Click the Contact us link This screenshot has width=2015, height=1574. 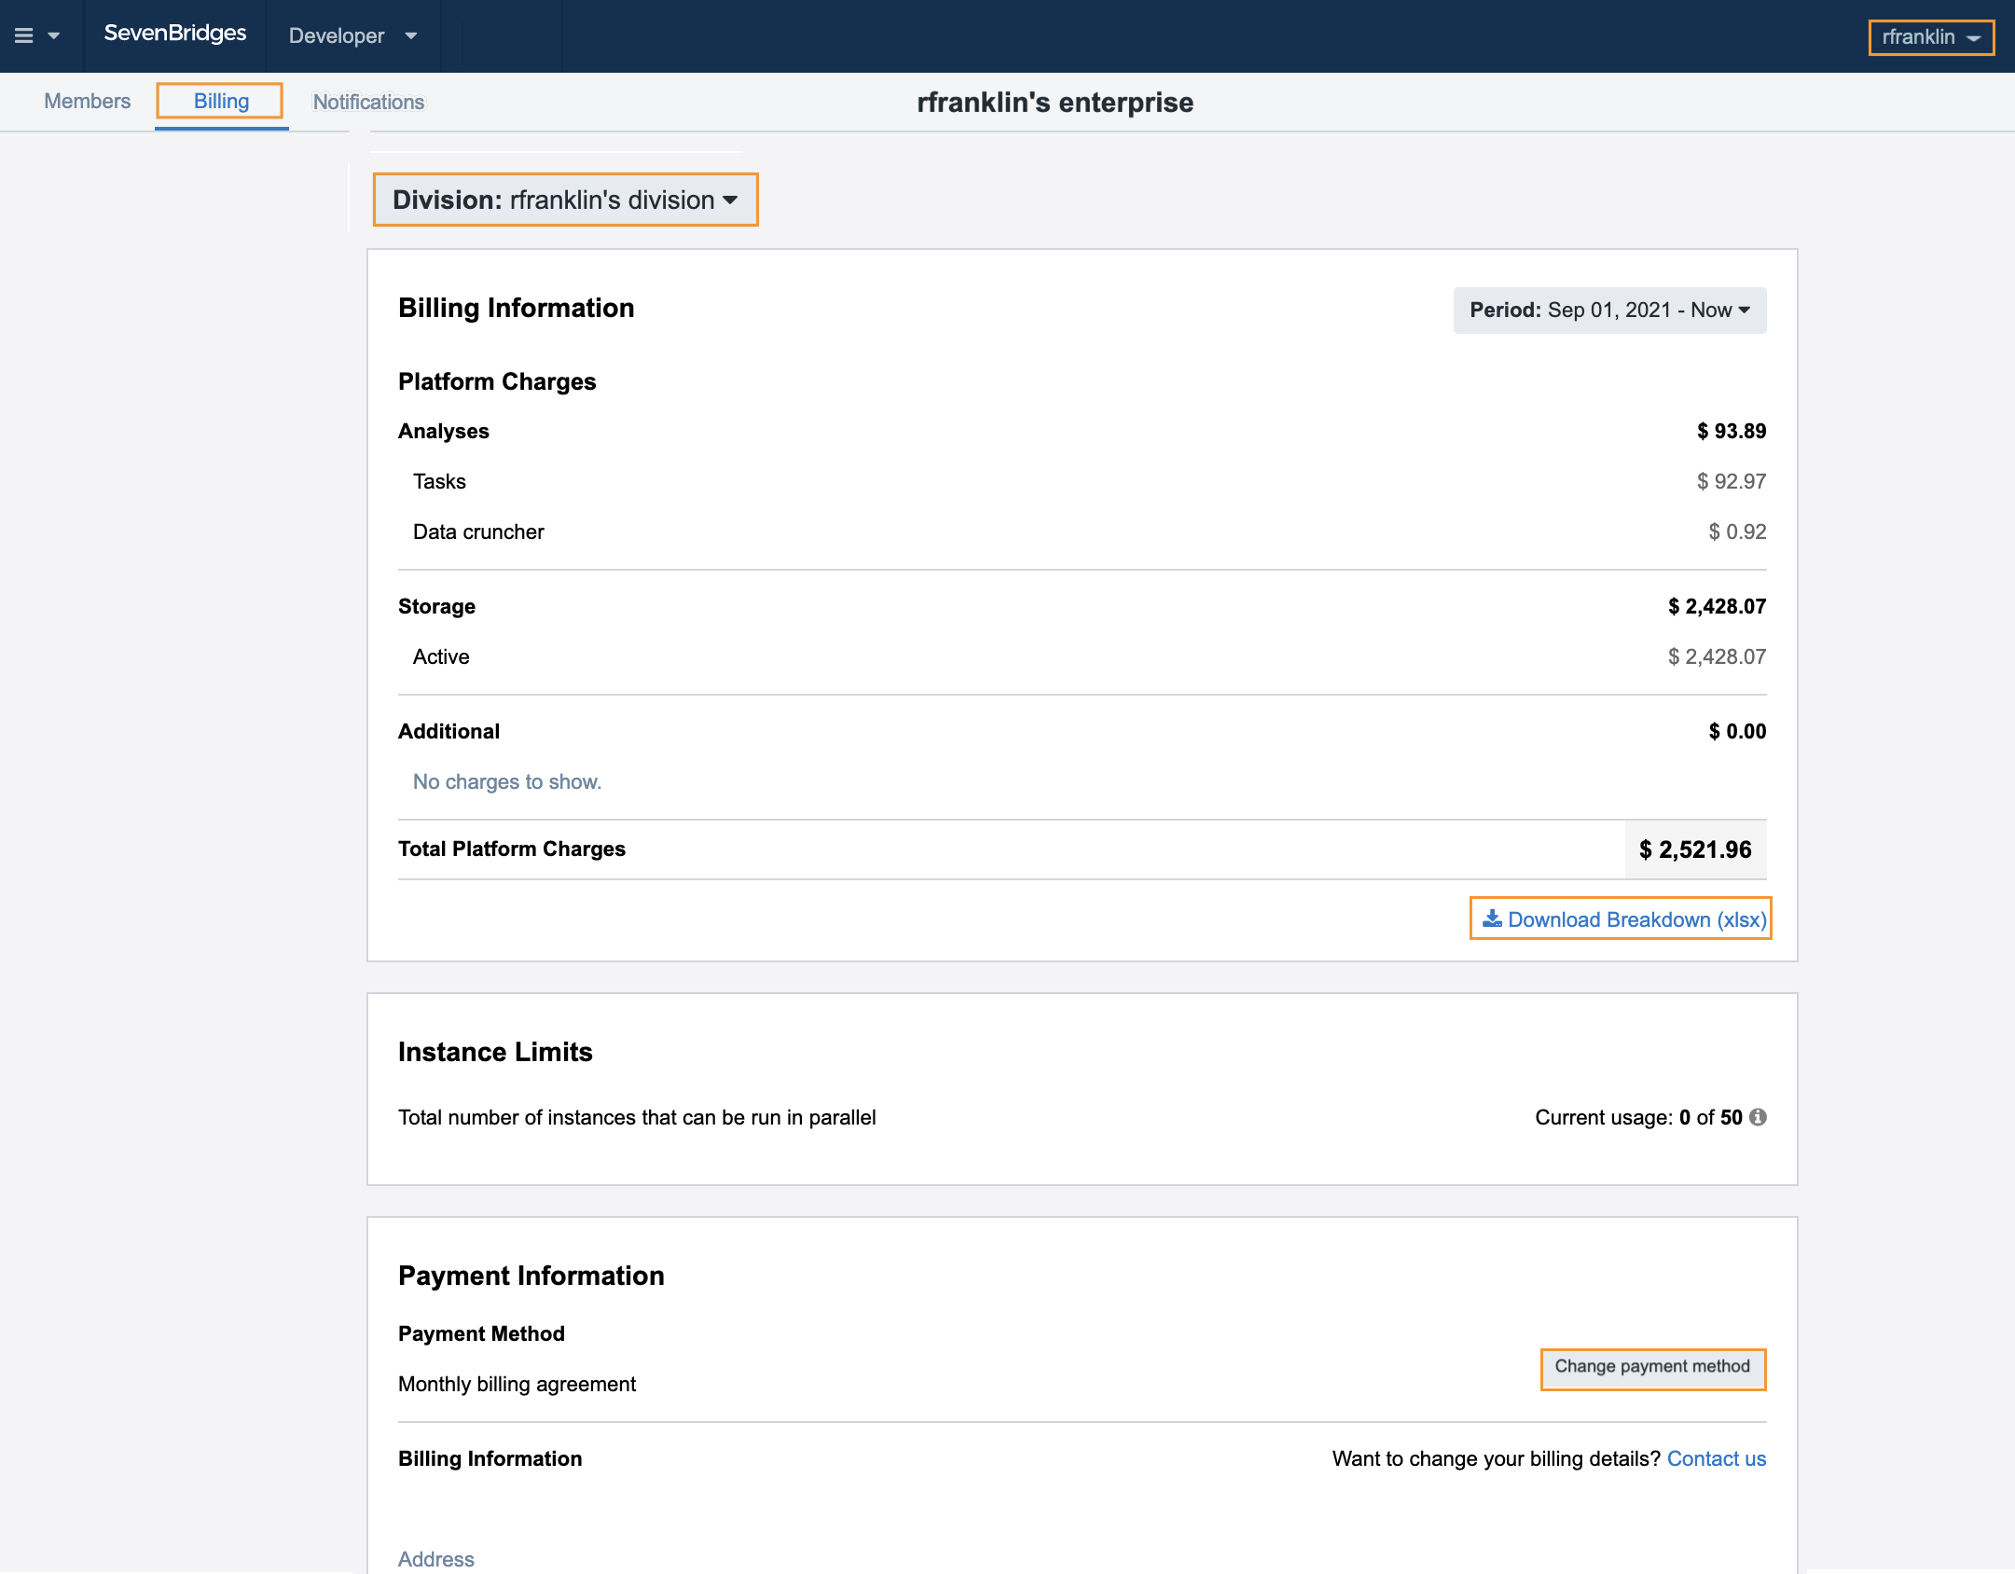1716,1458
